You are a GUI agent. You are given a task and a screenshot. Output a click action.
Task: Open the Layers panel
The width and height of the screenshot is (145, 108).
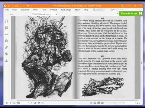click(x=6, y=41)
